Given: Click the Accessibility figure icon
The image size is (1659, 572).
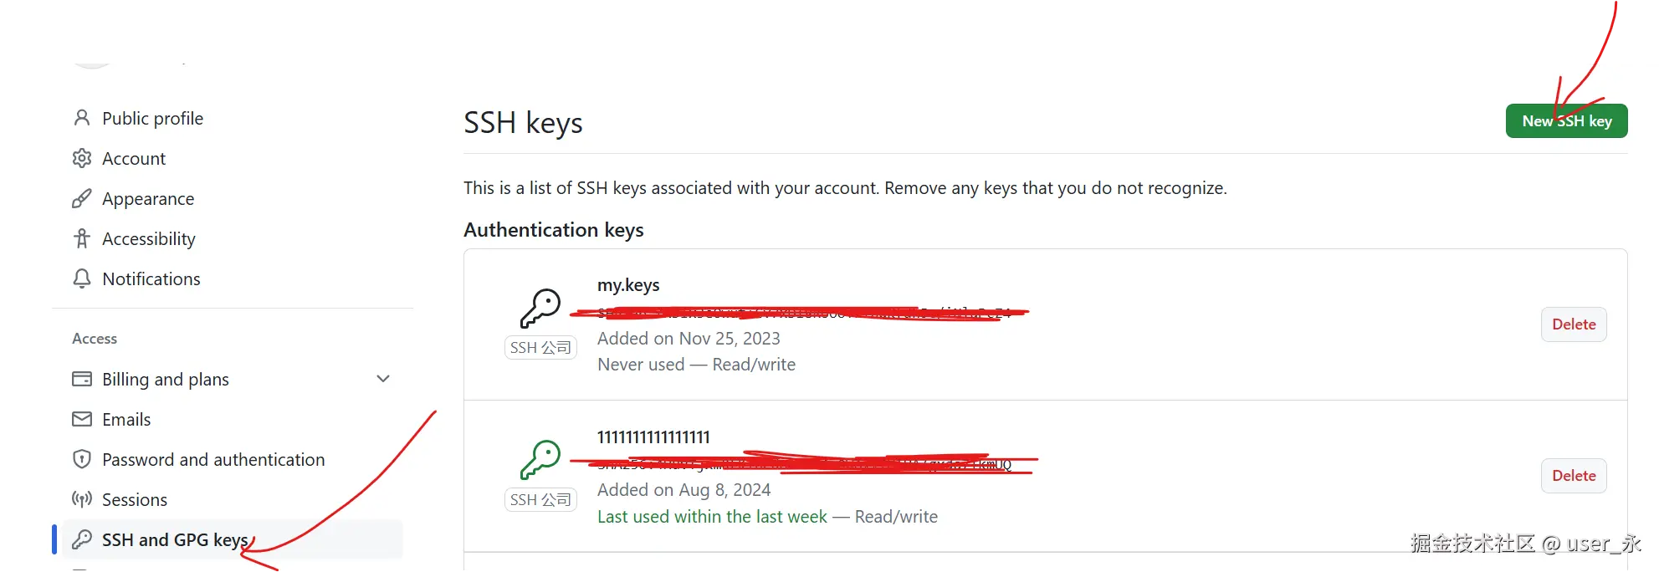Looking at the screenshot, I should (82, 238).
